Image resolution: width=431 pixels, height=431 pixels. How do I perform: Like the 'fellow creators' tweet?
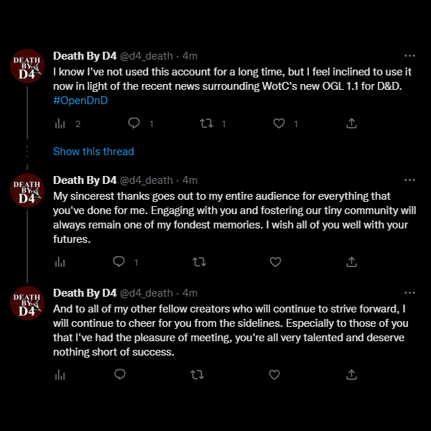tap(274, 375)
